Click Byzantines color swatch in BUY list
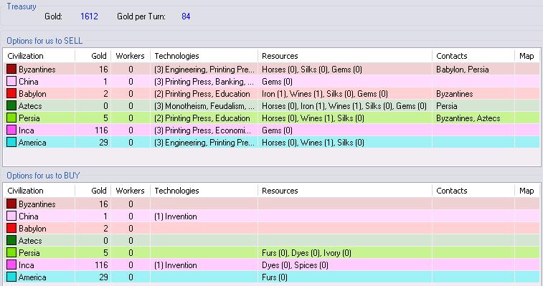Image resolution: width=543 pixels, height=286 pixels. click(x=11, y=204)
